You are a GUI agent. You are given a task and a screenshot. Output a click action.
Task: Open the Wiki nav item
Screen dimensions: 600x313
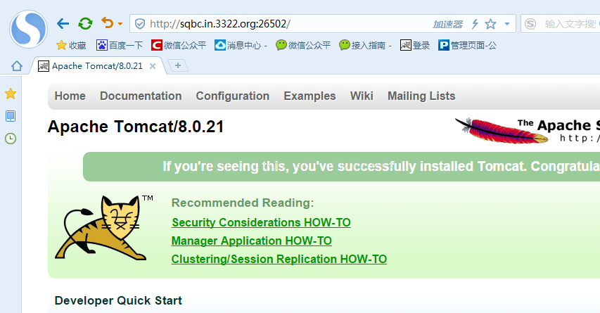pos(362,96)
